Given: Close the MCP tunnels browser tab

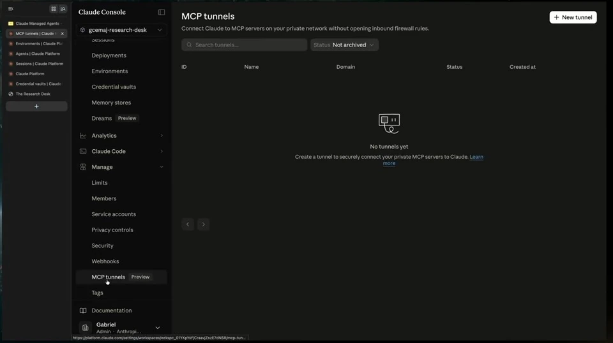Looking at the screenshot, I should tap(62, 34).
